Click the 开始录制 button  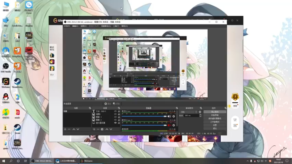[x=215, y=115]
